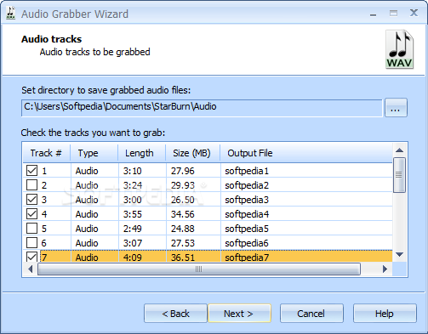Viewport: 428px width, 334px height.
Task: Click size value 34.56
Action: [183, 214]
